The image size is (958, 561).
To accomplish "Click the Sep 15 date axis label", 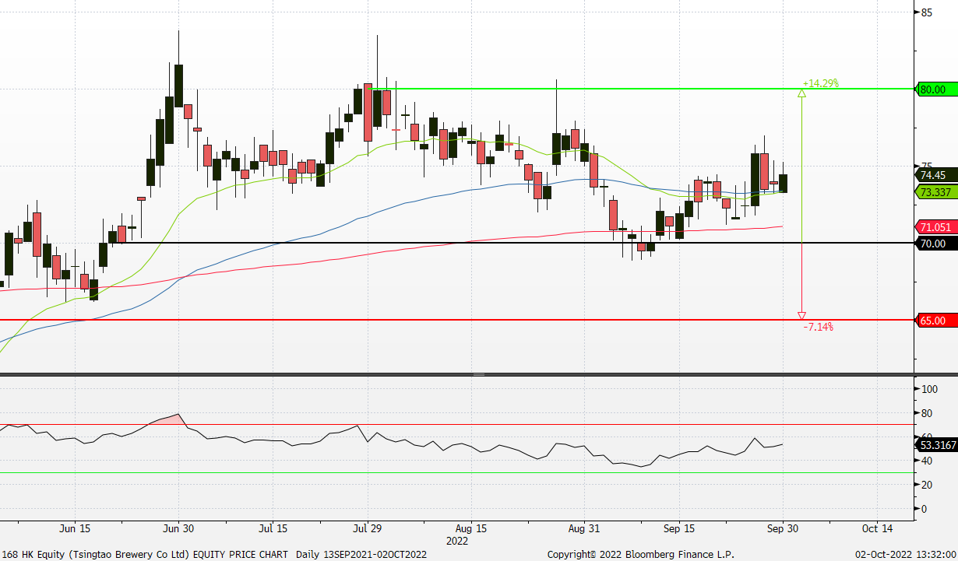I will [678, 528].
